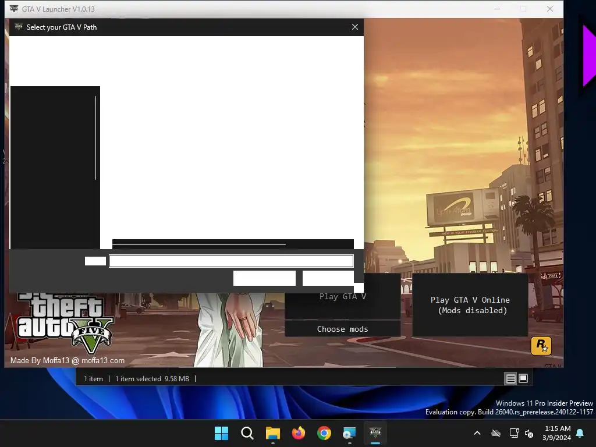
Task: Open File Explorer from the taskbar
Action: coord(273,433)
